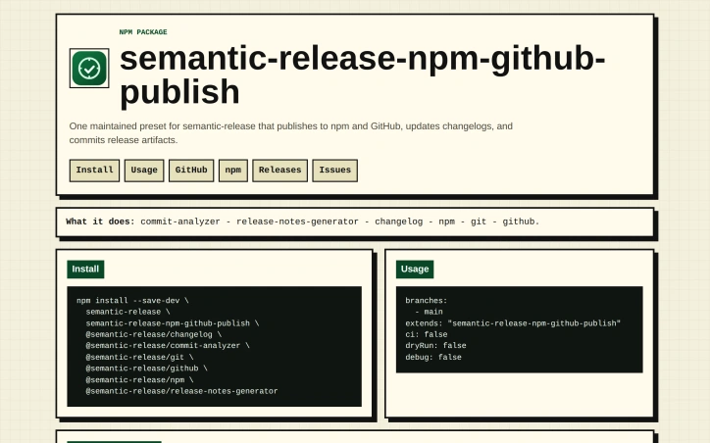The width and height of the screenshot is (710, 443).
Task: Jump to the Install section button
Action: 94,171
